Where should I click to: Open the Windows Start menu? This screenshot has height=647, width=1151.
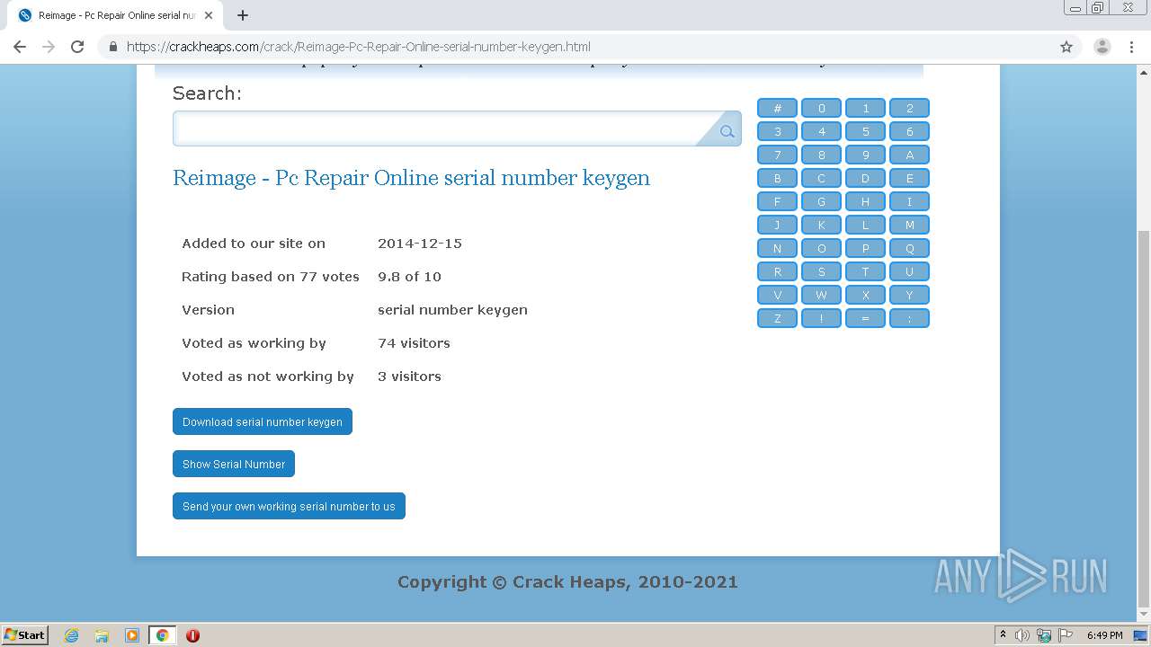pyautogui.click(x=25, y=634)
